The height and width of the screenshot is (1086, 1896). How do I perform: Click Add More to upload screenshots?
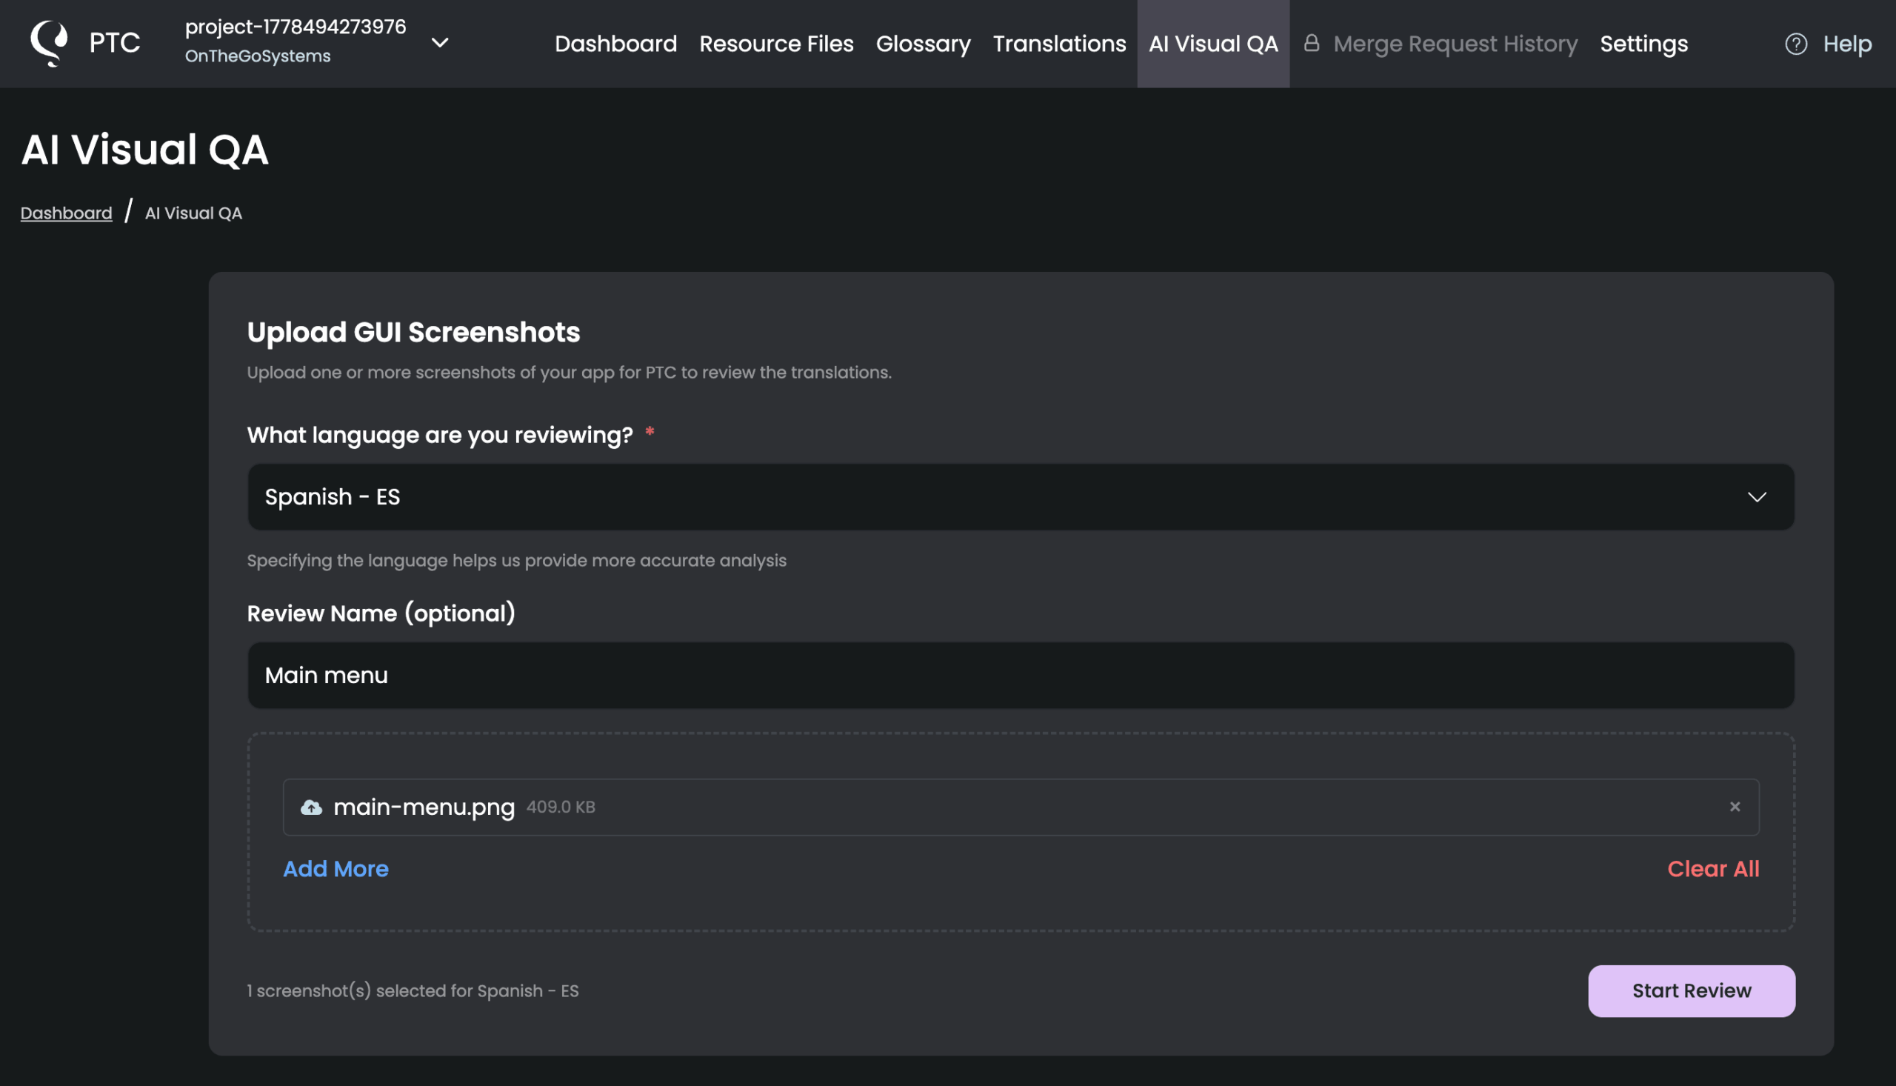click(x=336, y=869)
